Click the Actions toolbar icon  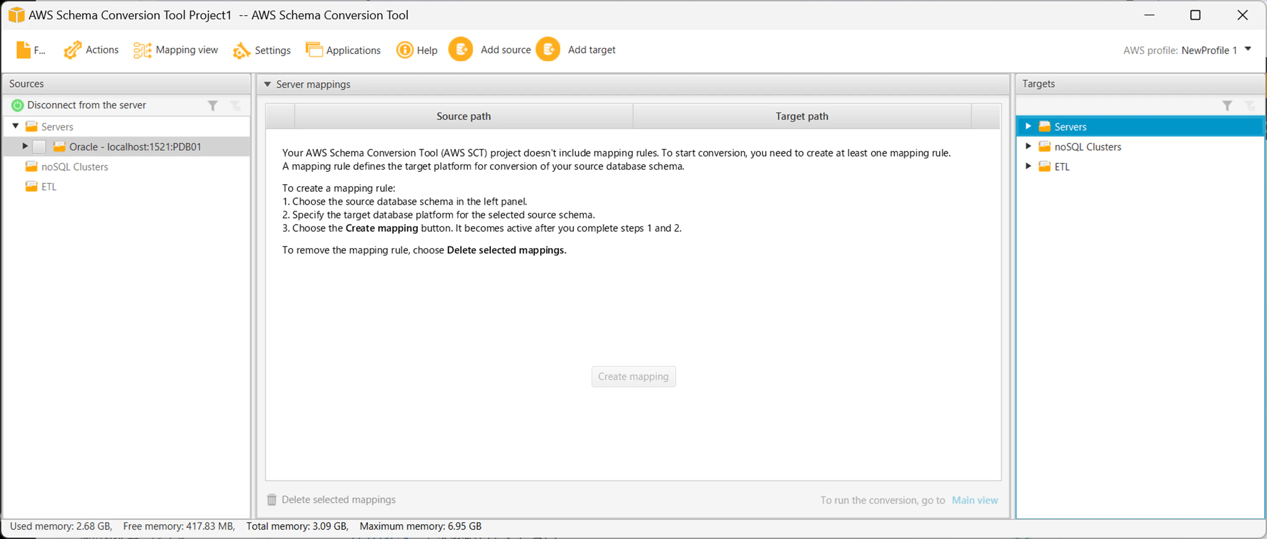pyautogui.click(x=72, y=50)
